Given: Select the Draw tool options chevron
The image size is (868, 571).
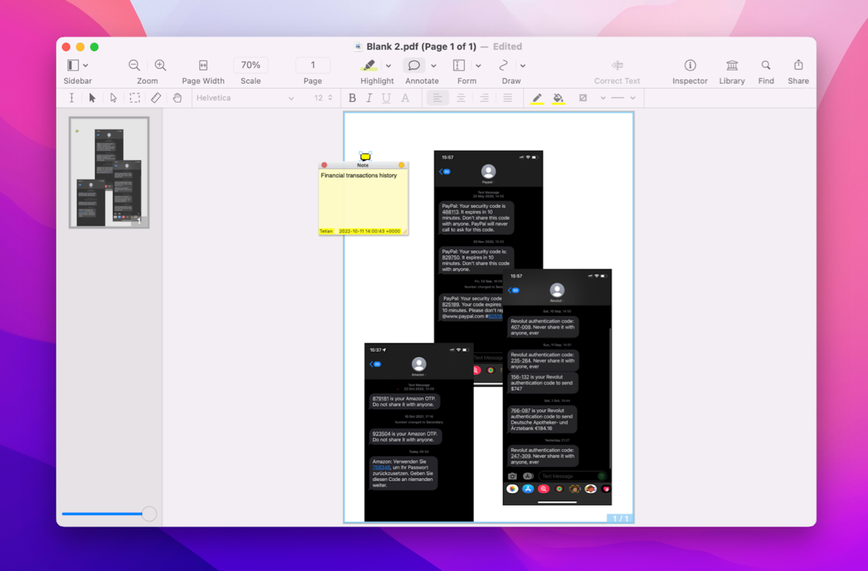Looking at the screenshot, I should click(x=522, y=66).
